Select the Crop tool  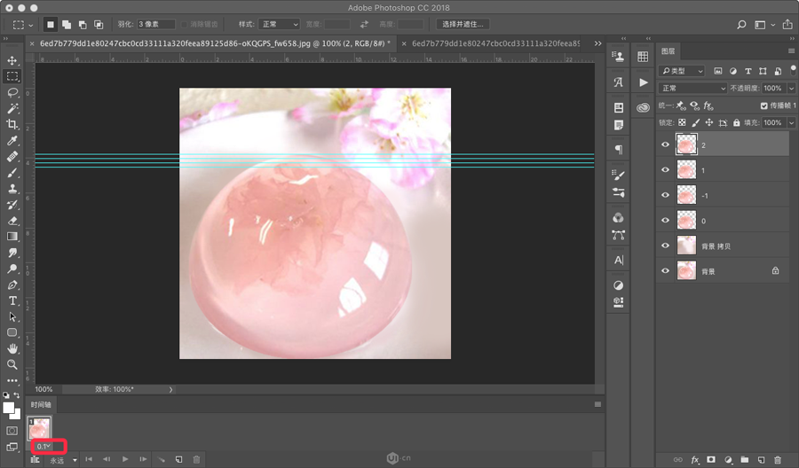(12, 124)
